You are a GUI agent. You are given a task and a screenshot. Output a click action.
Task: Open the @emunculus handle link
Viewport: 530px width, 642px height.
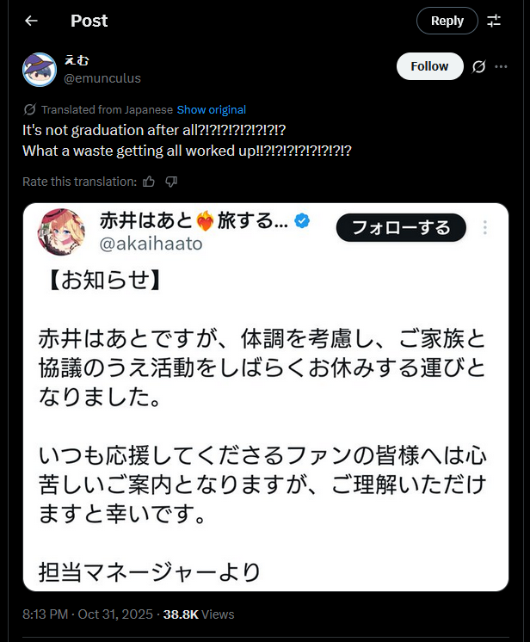102,78
